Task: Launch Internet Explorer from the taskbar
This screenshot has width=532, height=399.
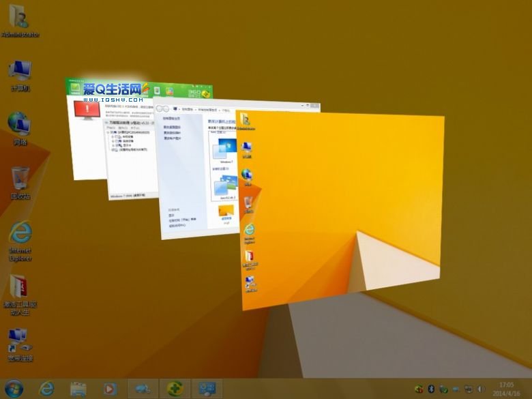Action: tap(46, 388)
